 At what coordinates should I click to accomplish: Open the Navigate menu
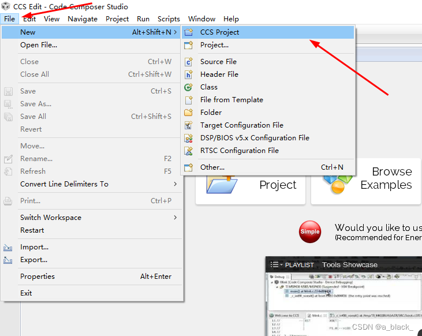click(x=83, y=19)
